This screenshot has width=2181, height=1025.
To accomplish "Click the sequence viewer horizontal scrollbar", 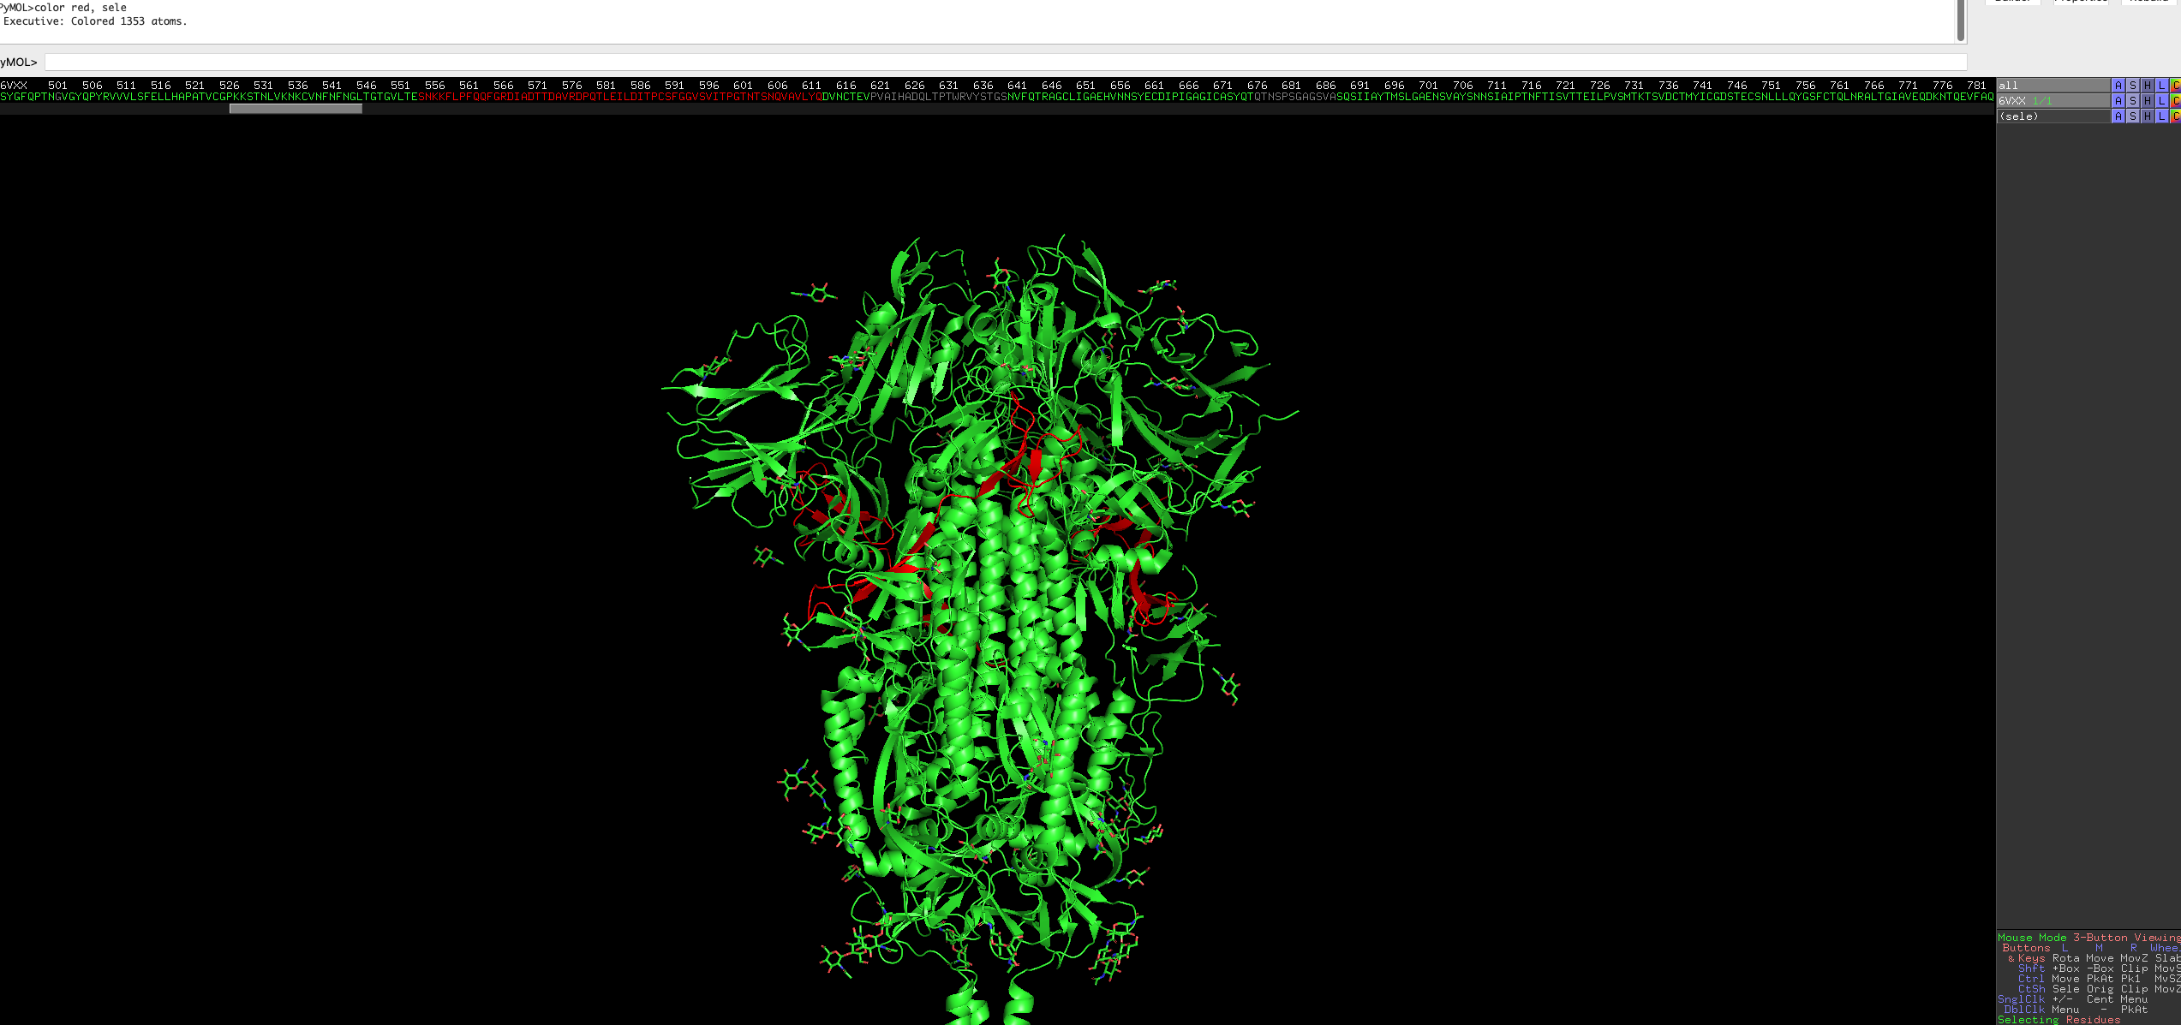I will (x=296, y=109).
